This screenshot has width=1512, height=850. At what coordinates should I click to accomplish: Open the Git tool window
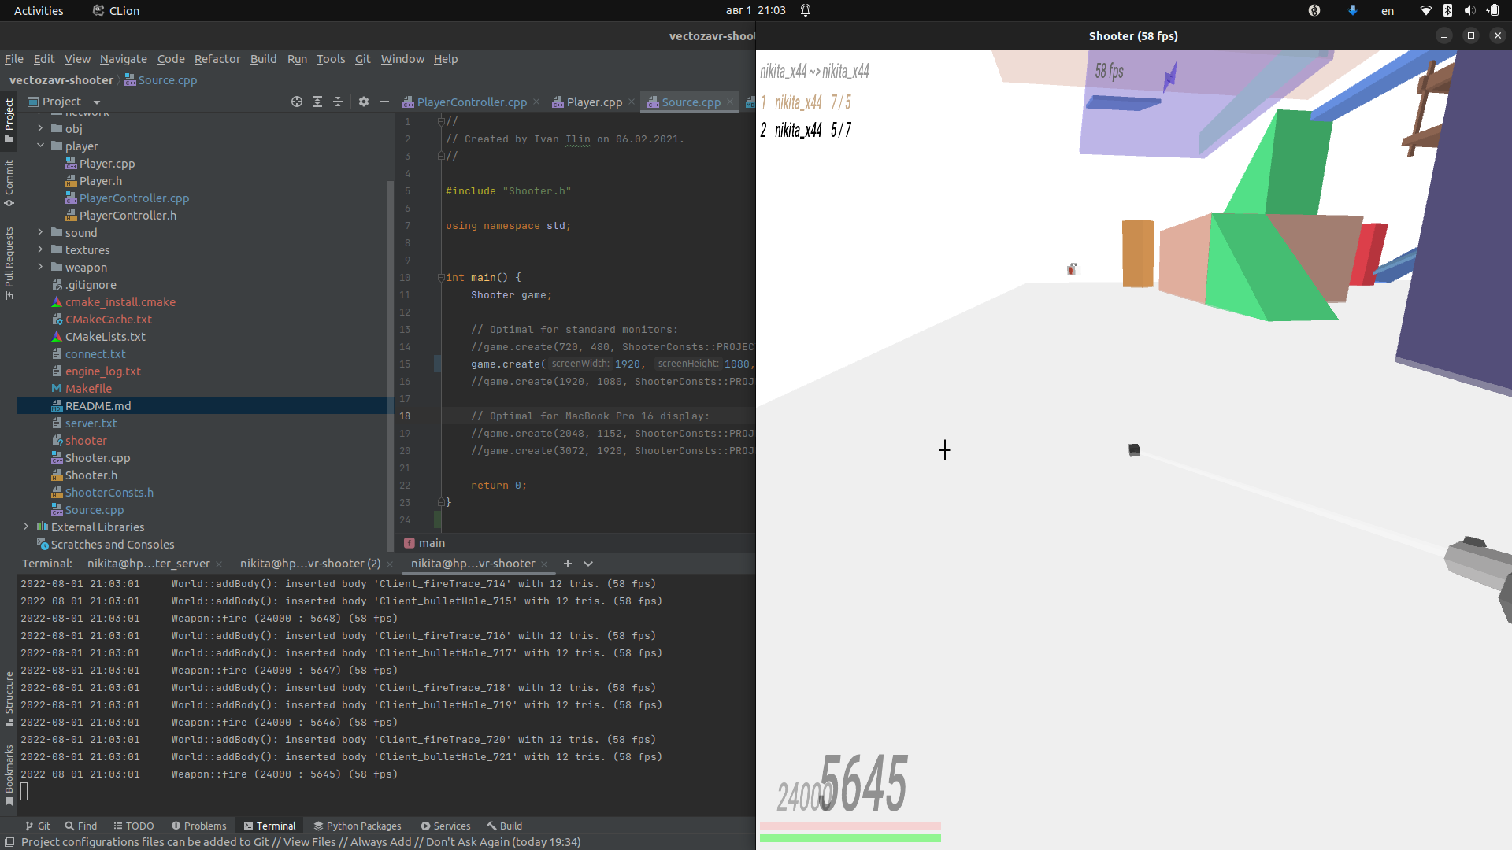tap(37, 826)
